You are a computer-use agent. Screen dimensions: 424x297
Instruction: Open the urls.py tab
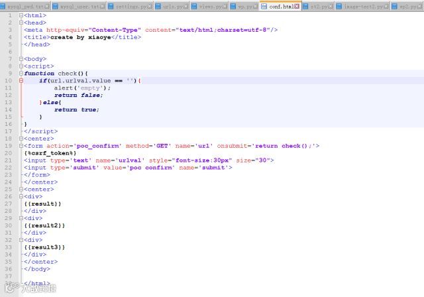click(x=172, y=6)
